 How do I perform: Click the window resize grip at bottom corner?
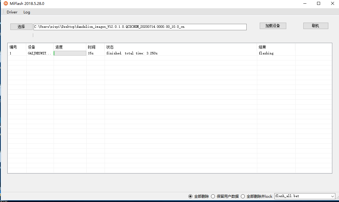pyautogui.click(x=337, y=197)
